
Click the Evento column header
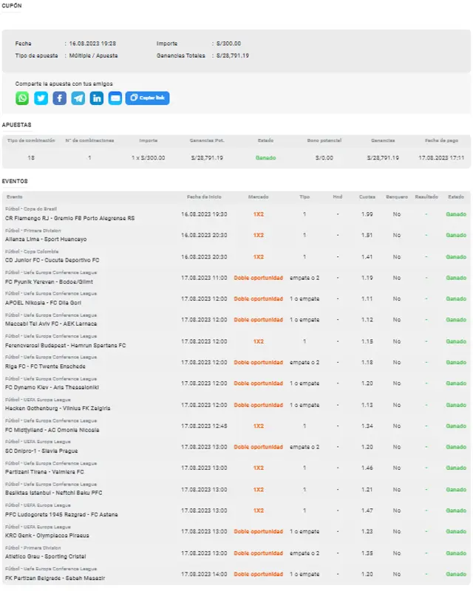click(14, 197)
